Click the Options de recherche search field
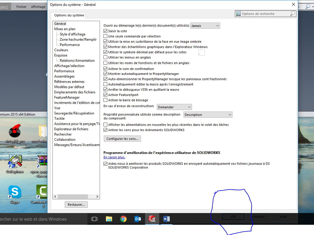The image size is (314, 235). (266, 13)
